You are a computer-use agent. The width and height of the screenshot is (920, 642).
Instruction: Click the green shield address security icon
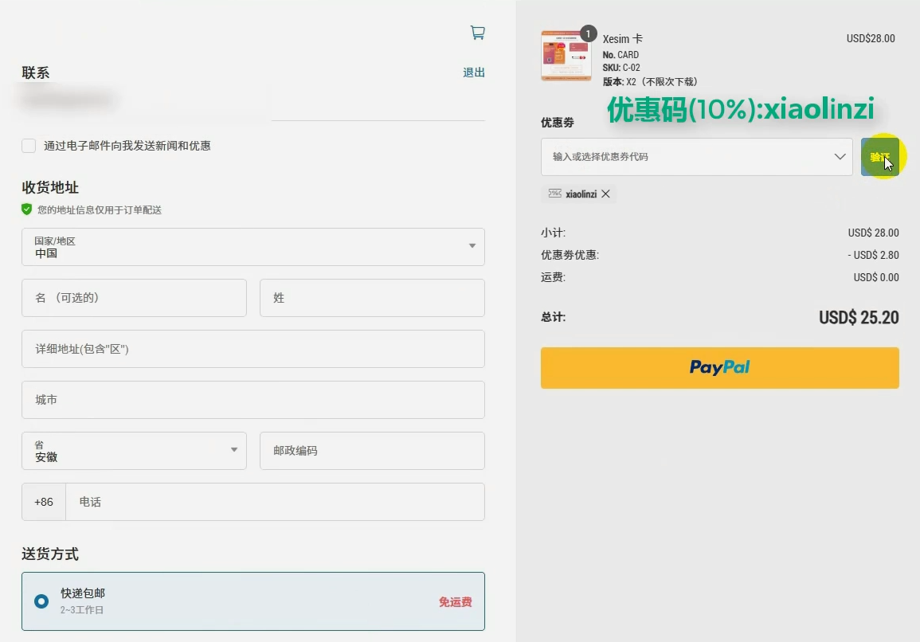tap(26, 209)
